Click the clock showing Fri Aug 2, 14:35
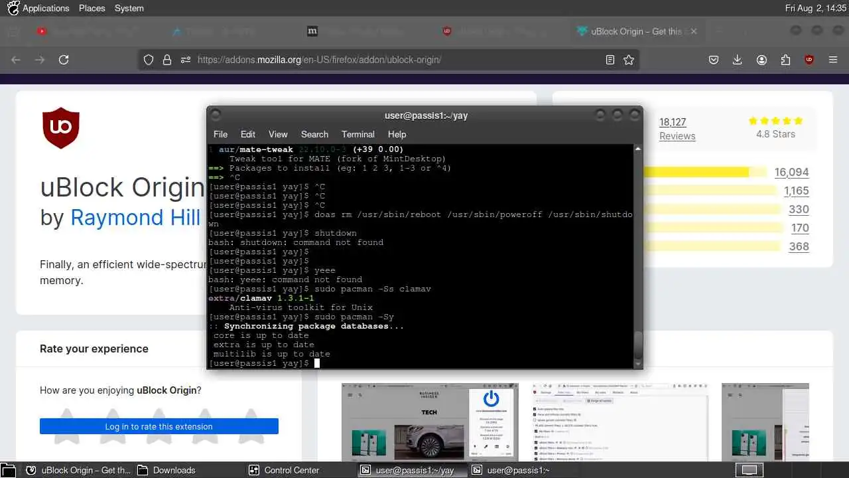Screen dimensions: 849x478 click(815, 8)
